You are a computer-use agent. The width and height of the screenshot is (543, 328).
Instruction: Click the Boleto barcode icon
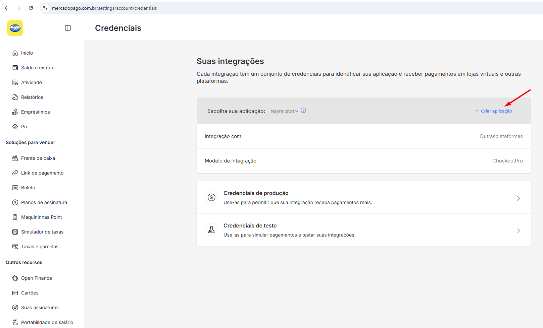[15, 188]
